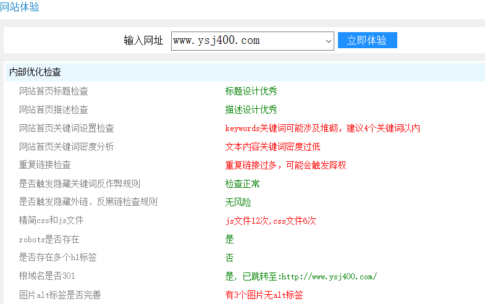Click the 检查正常 result
The width and height of the screenshot is (485, 304).
point(242,184)
